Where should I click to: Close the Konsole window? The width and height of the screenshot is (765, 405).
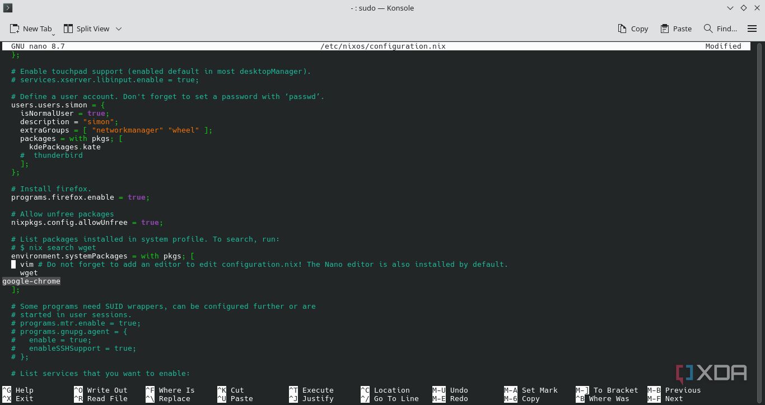[757, 8]
